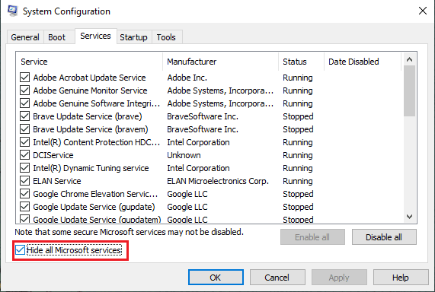Select the DCIService row name
This screenshot has height=292, width=435.
[53, 155]
